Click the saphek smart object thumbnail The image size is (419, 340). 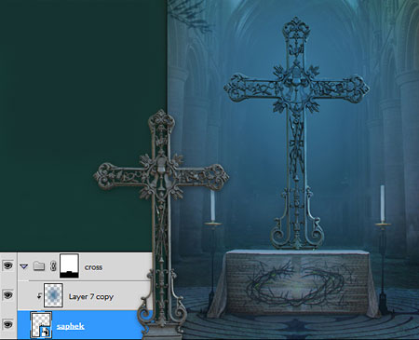click(41, 325)
